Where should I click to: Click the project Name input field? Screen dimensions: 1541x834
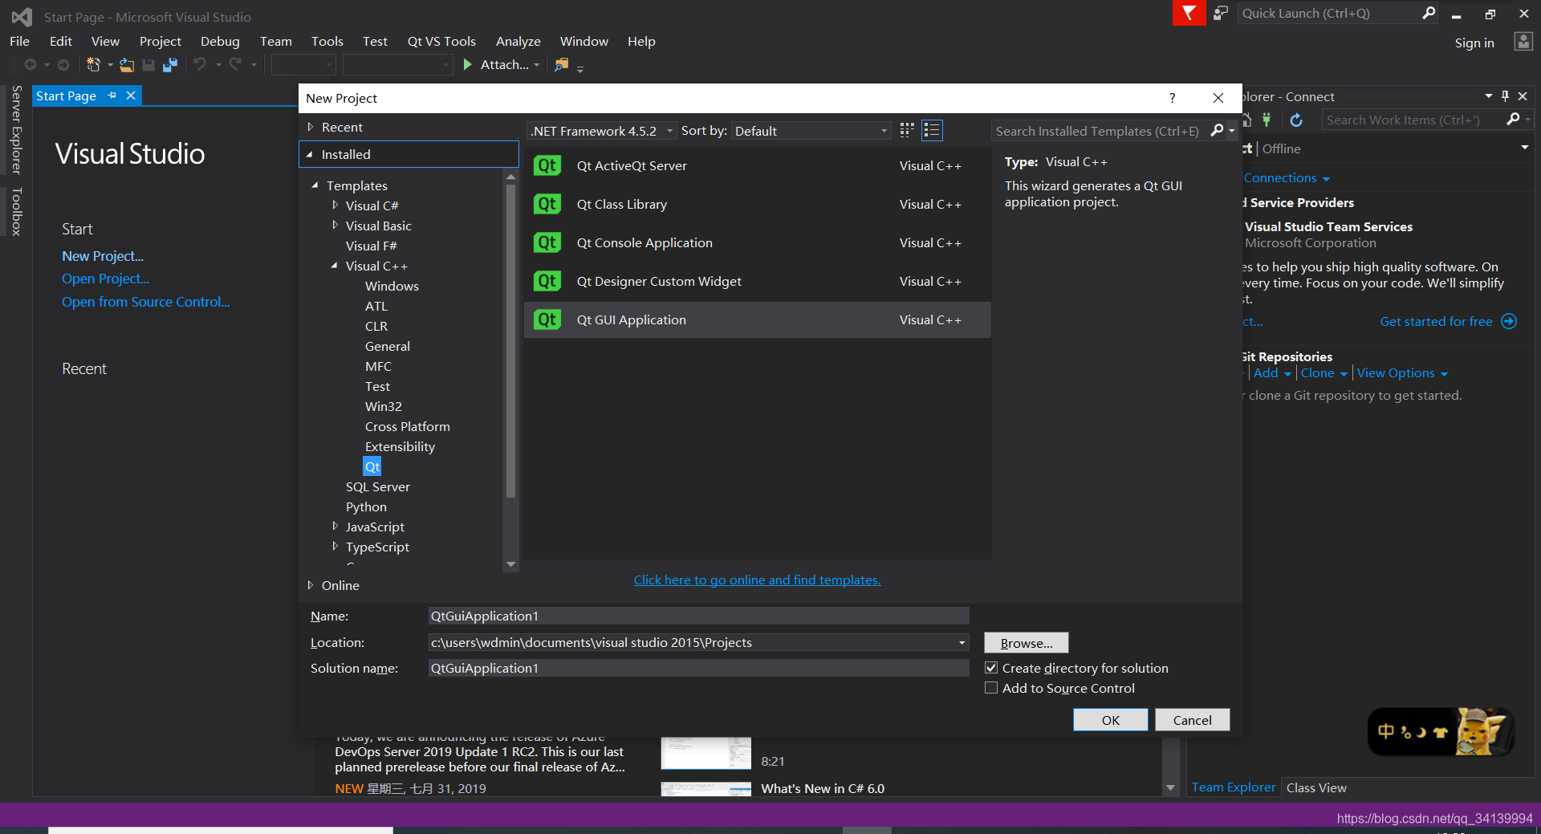point(699,616)
